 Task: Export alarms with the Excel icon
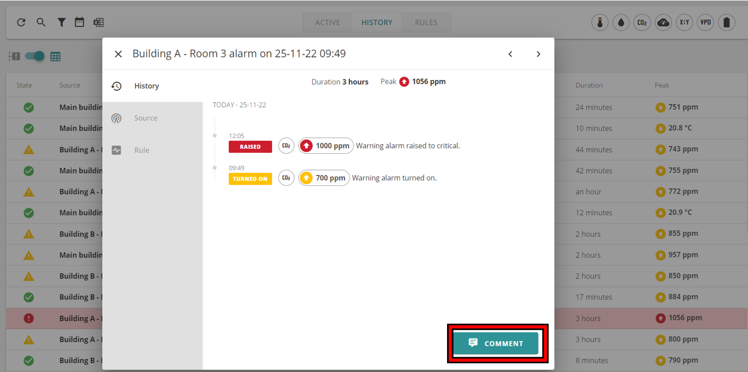98,22
